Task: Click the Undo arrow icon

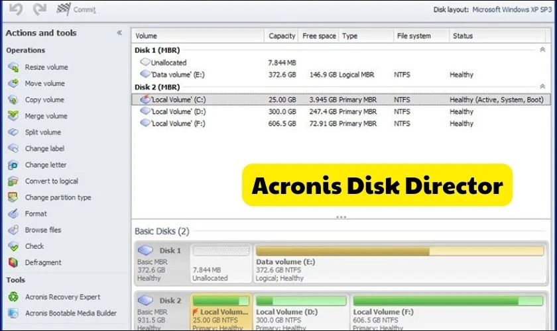Action: click(16, 9)
